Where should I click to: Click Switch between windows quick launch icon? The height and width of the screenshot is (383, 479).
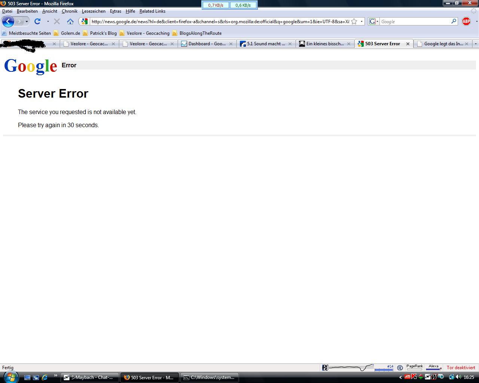tap(36, 377)
